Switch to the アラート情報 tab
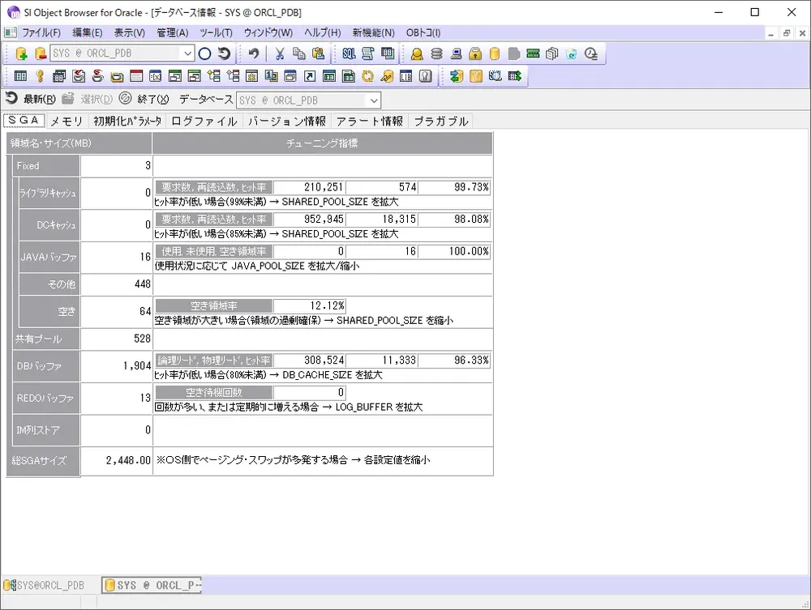 click(x=369, y=122)
